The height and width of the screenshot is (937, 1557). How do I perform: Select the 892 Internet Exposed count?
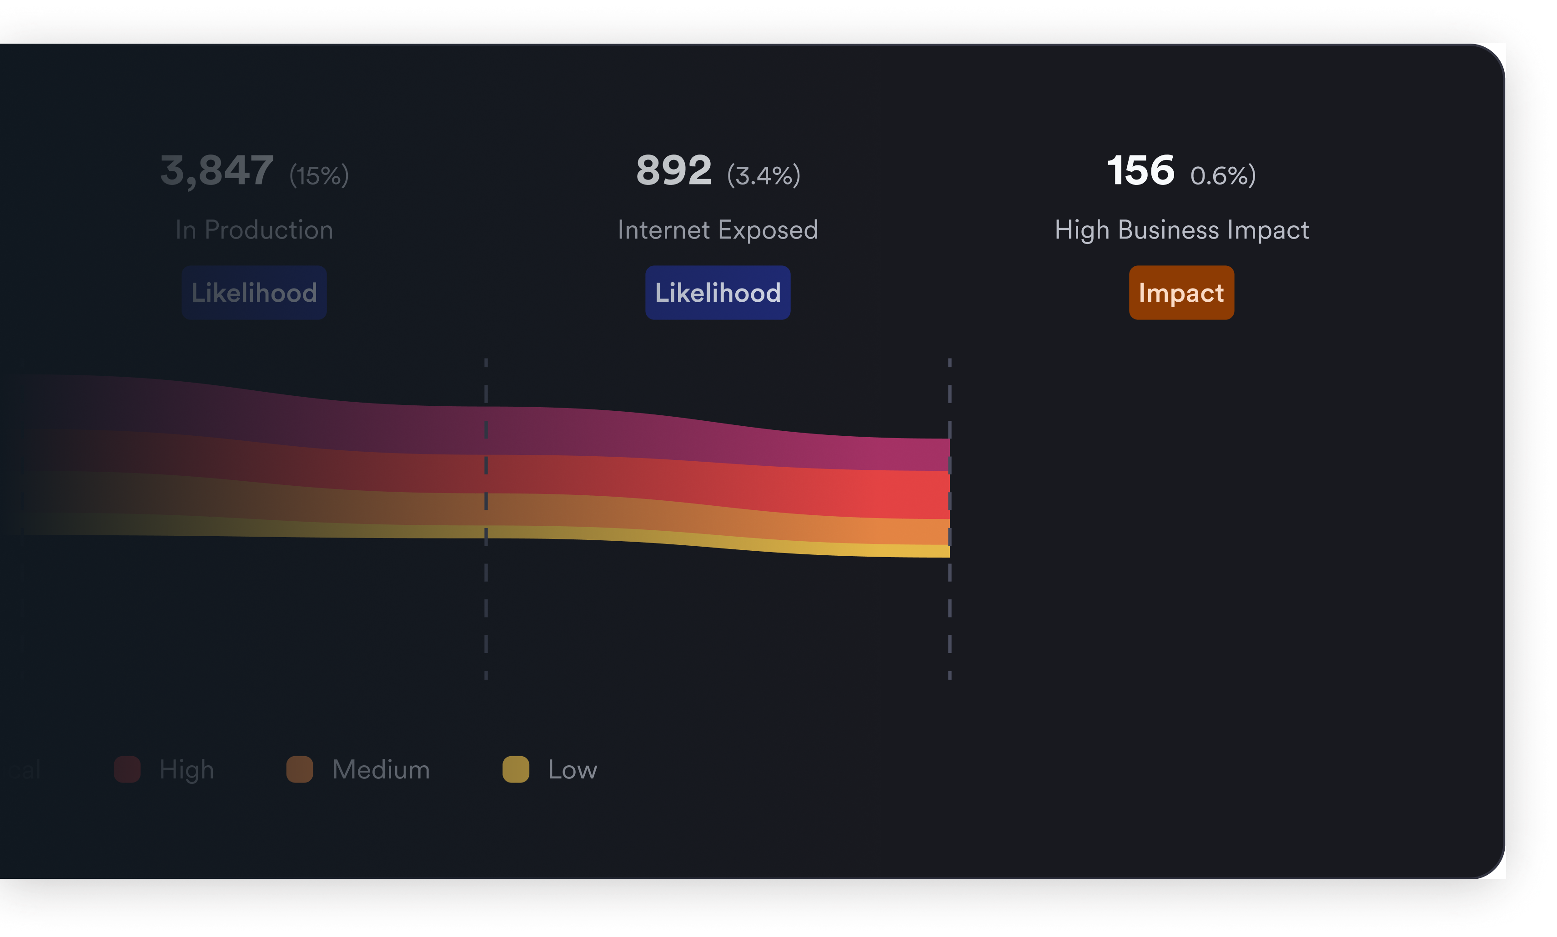(x=673, y=170)
